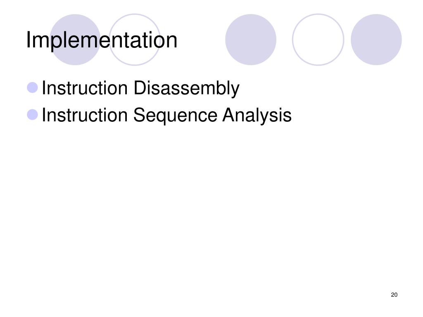The width and height of the screenshot is (423, 317).
Task: Click the rightmost filled lavender circle
Action: coord(376,40)
